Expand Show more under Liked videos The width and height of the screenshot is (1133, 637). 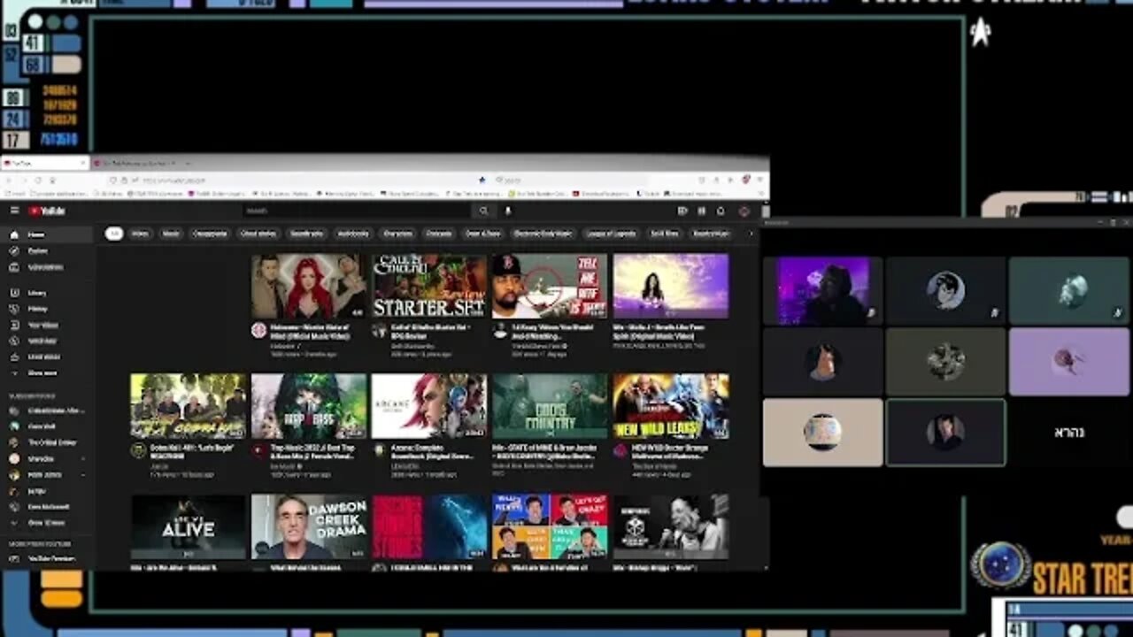(46, 373)
